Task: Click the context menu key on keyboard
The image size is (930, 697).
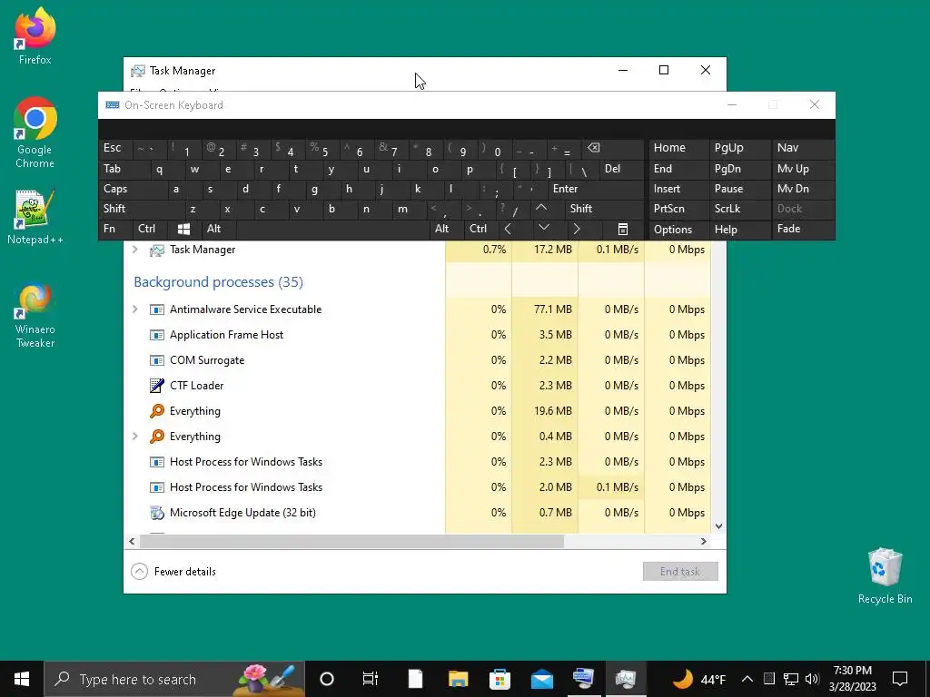Action: click(x=623, y=229)
